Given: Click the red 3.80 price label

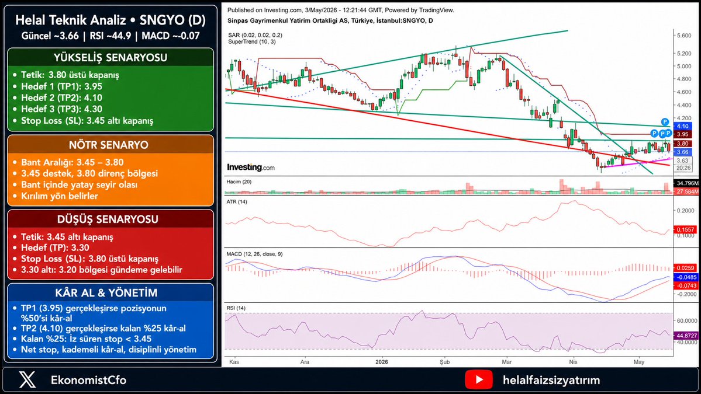Looking at the screenshot, I should (683, 144).
